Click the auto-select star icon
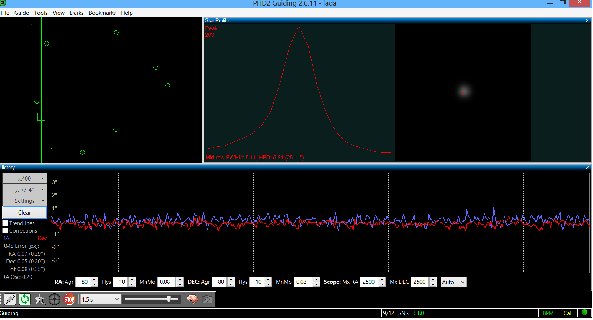 click(x=40, y=299)
